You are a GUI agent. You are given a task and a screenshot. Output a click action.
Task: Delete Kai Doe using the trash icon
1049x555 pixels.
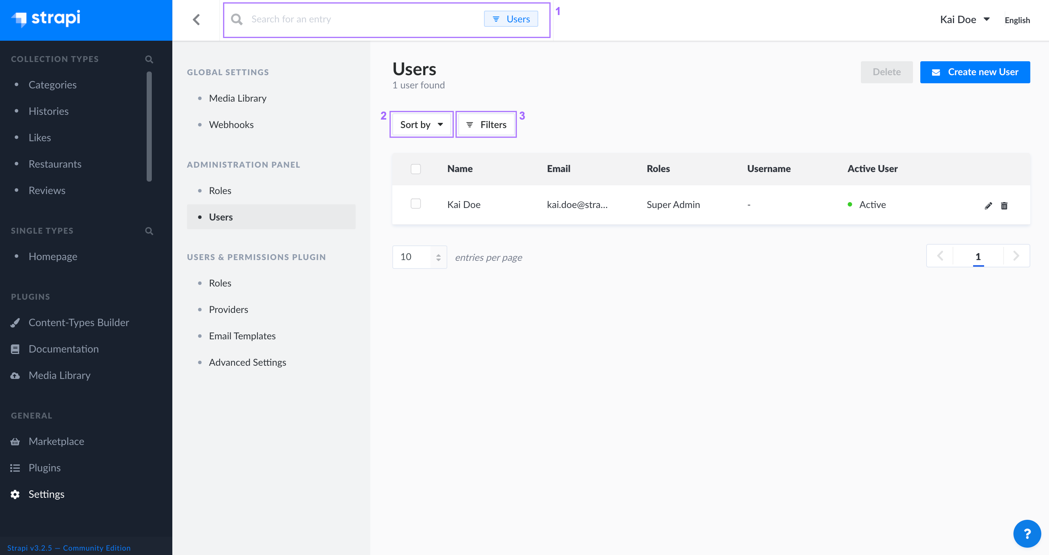pos(1004,205)
